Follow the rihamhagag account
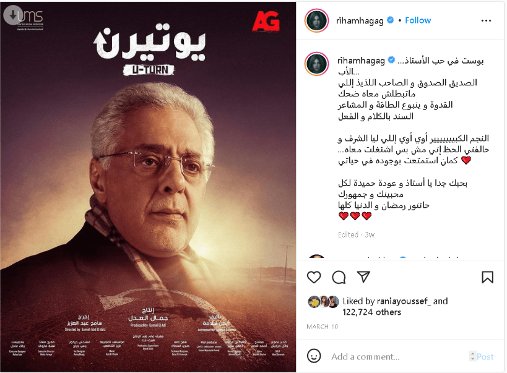Screen dimensions: 507x373 point(418,20)
